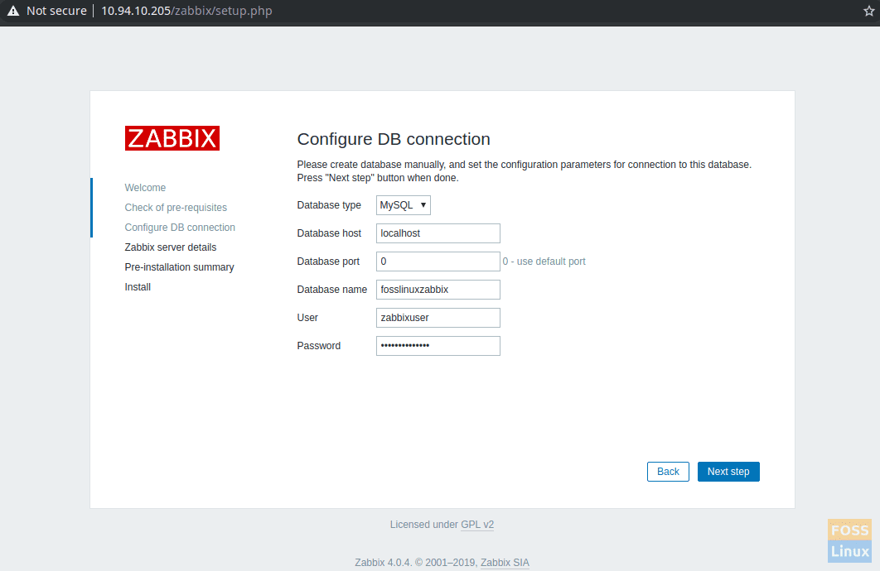Select Zabbix server details step
The height and width of the screenshot is (571, 880).
pyautogui.click(x=170, y=247)
